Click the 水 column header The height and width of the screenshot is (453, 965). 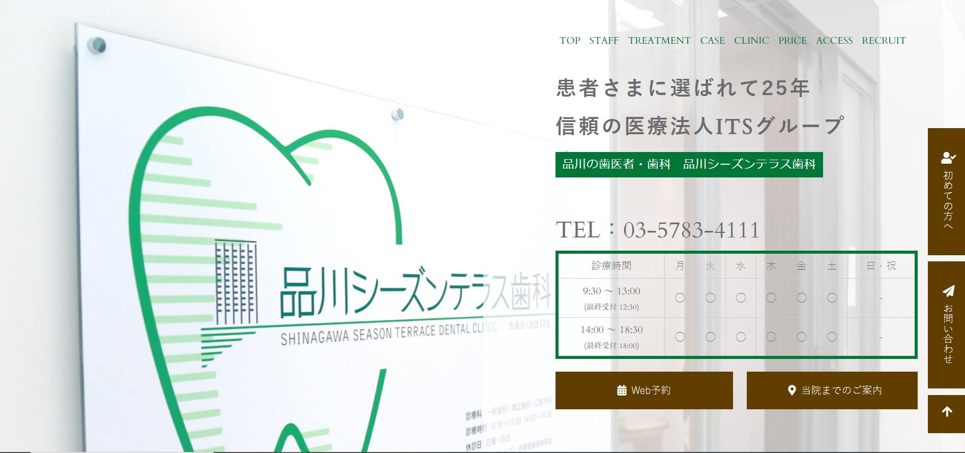741,266
